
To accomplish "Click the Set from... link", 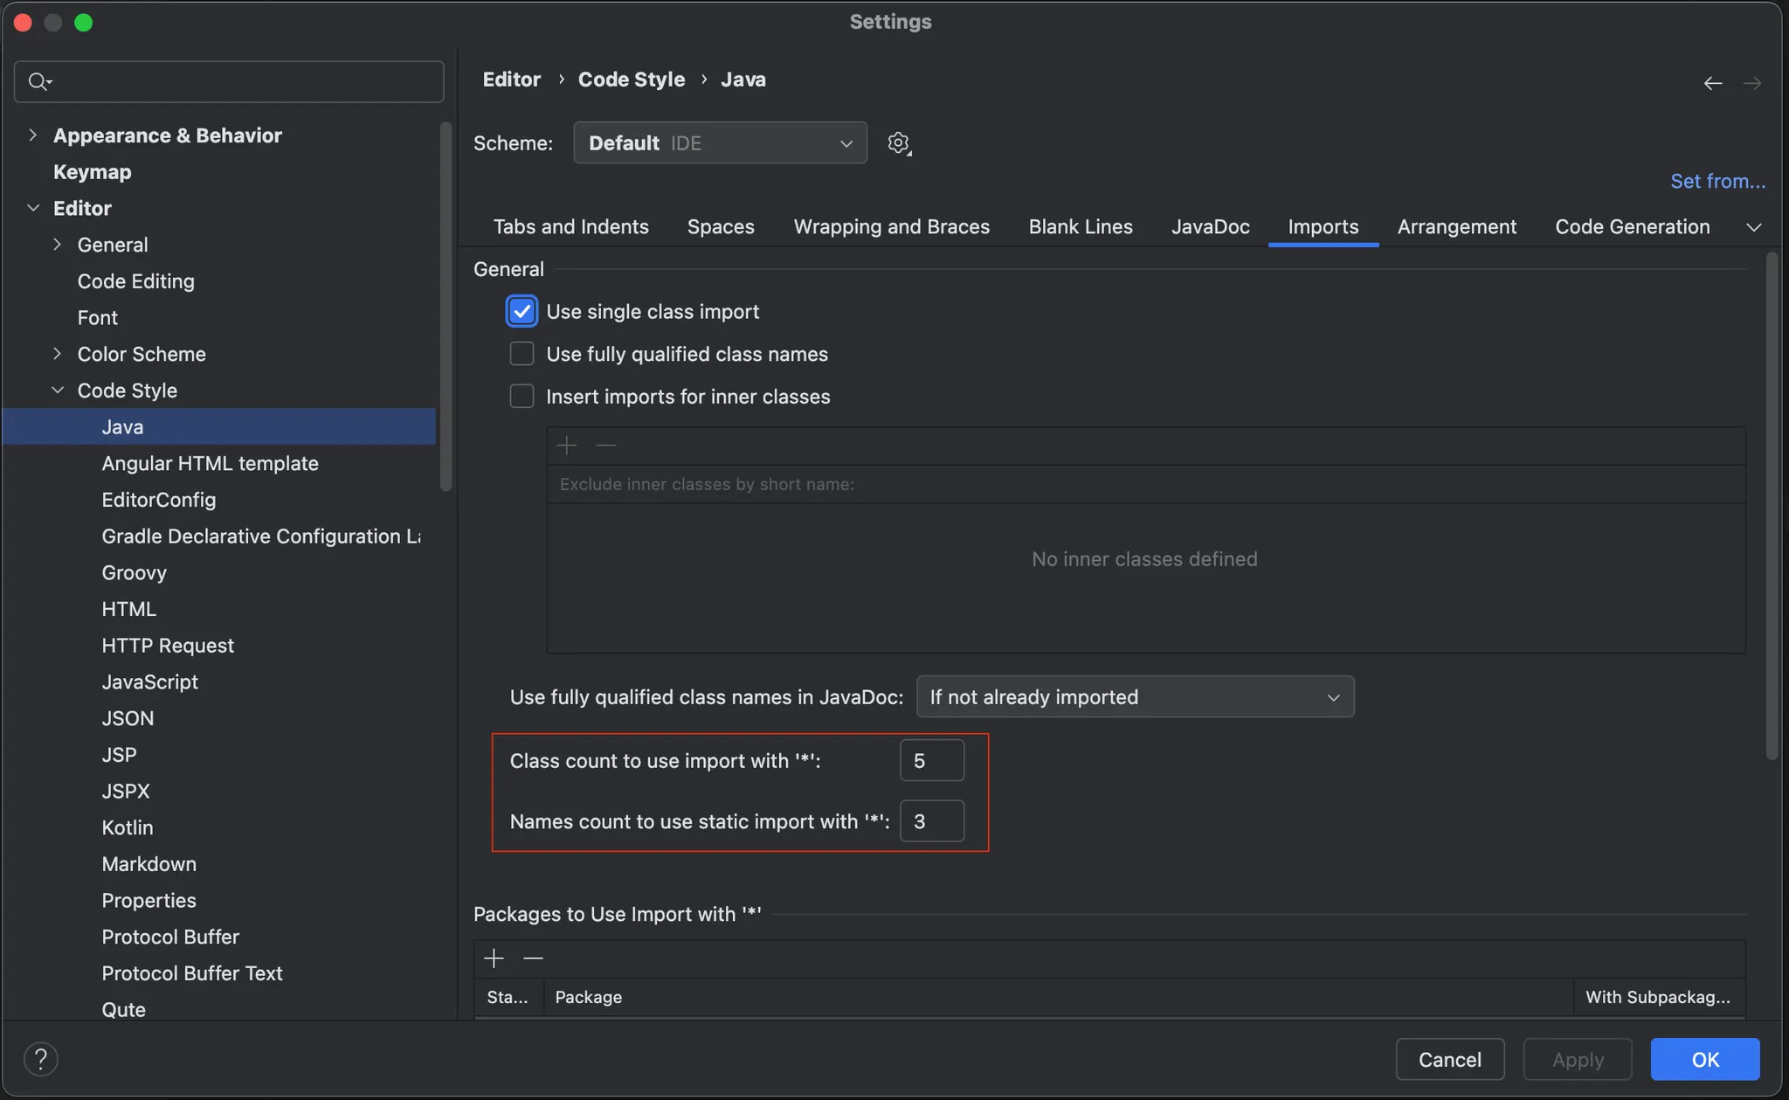I will pyautogui.click(x=1717, y=181).
